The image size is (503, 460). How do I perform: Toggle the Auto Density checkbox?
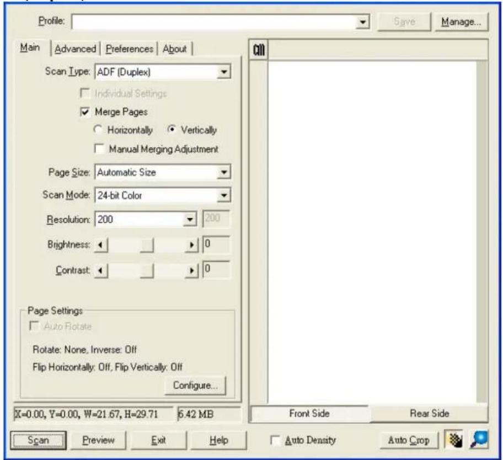[x=275, y=440]
